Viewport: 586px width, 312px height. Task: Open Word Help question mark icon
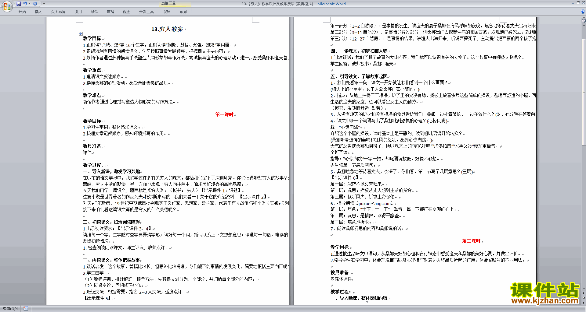583,12
